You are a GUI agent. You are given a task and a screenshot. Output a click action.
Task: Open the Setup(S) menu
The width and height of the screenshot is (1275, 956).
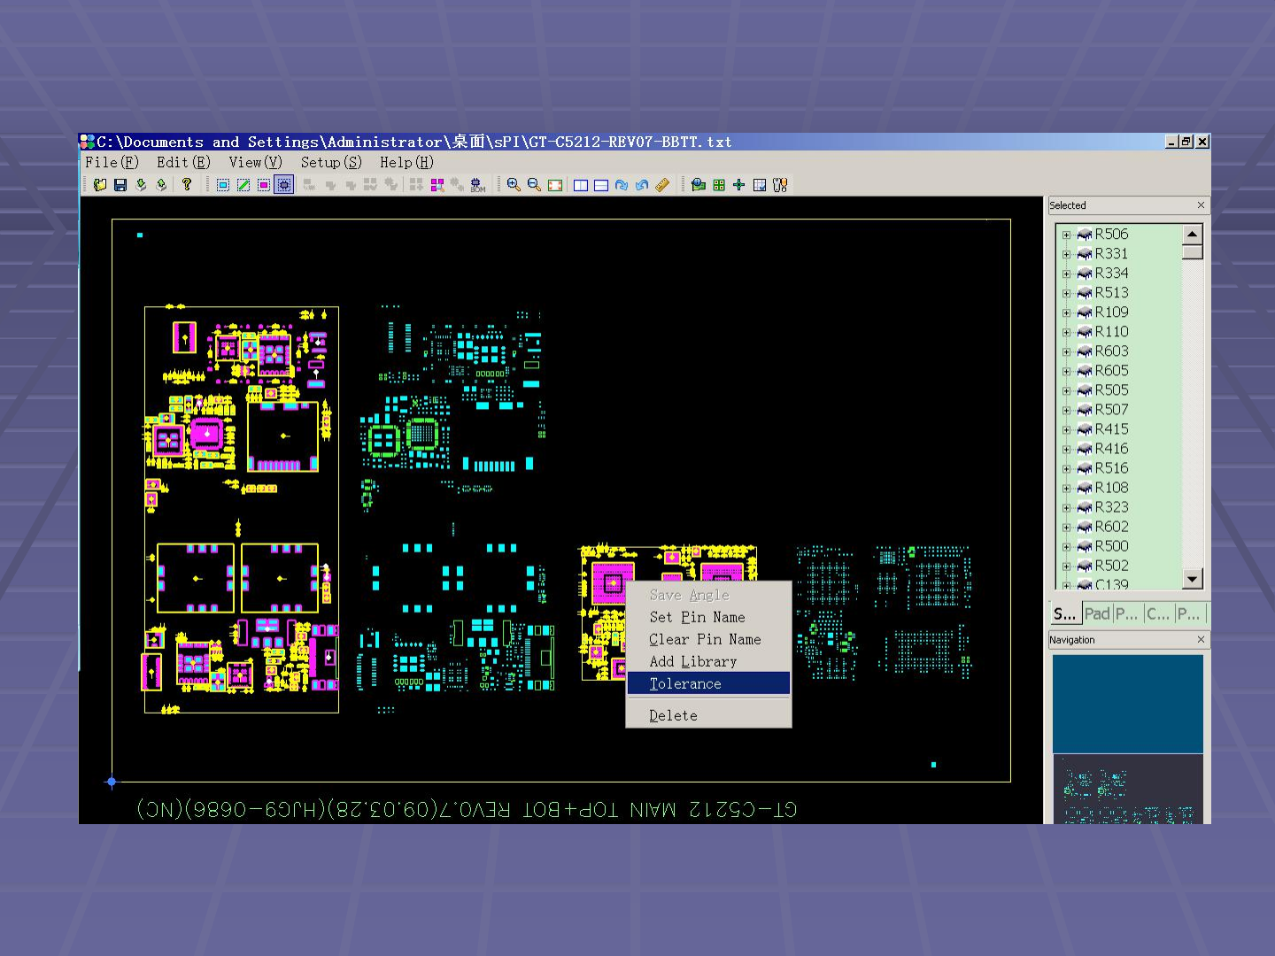point(330,163)
